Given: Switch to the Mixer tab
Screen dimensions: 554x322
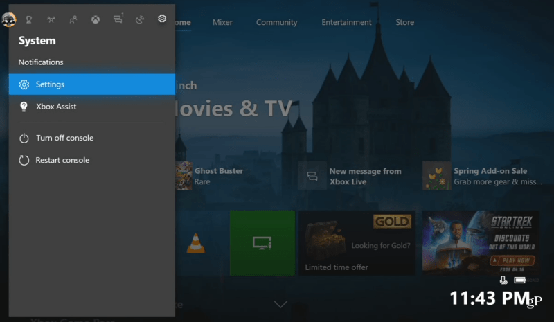Looking at the screenshot, I should 222,22.
